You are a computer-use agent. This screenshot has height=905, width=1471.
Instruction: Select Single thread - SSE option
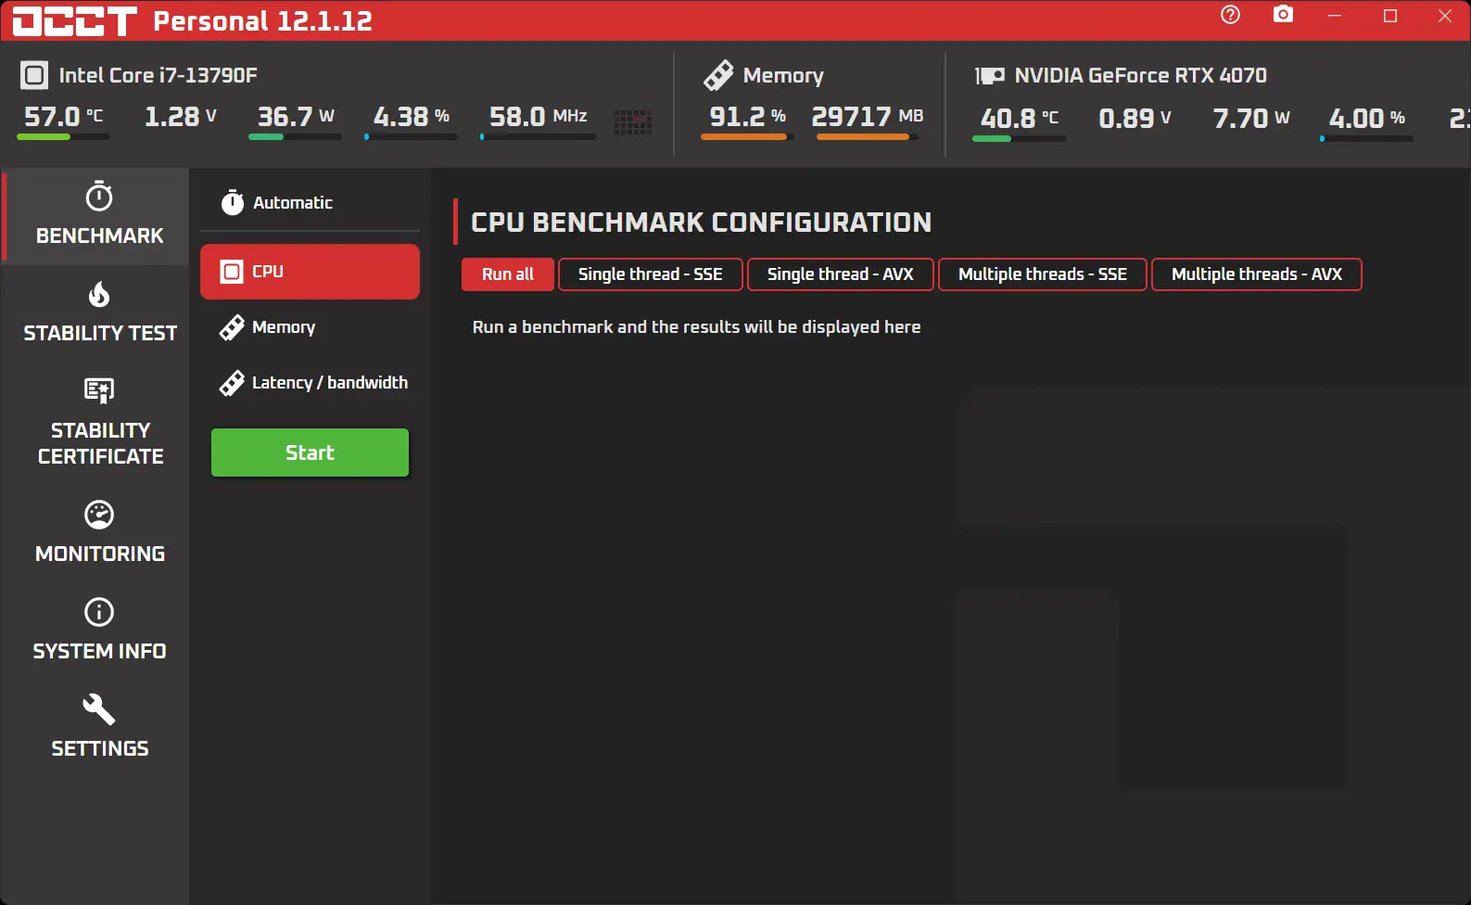click(x=650, y=274)
